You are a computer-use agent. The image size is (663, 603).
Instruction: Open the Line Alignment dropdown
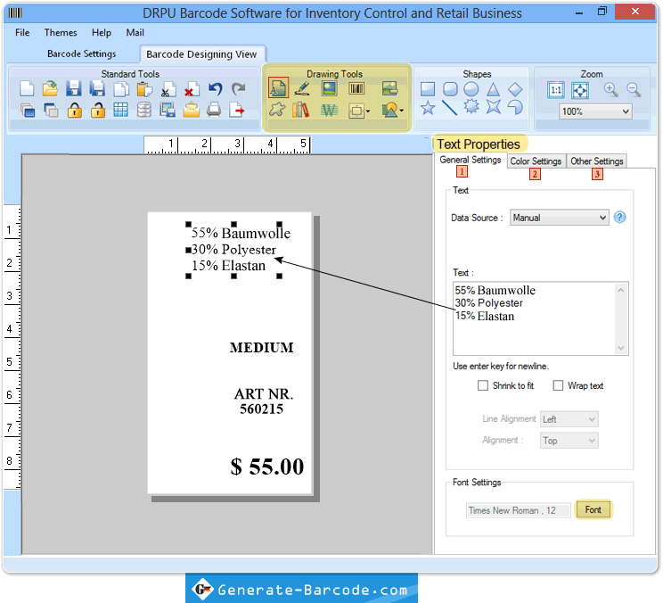click(569, 419)
